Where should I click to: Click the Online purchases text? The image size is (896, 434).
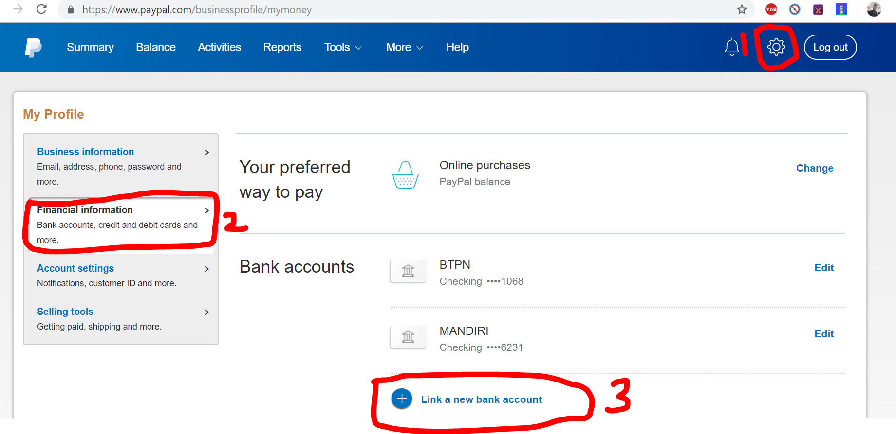(485, 165)
